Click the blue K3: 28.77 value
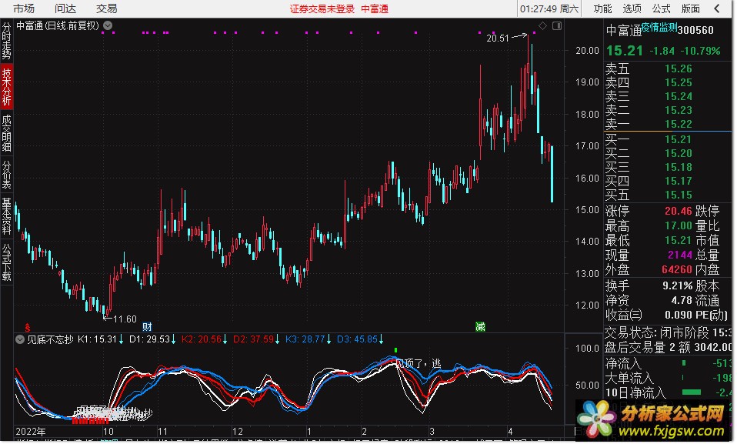This screenshot has width=737, height=444. click(308, 339)
